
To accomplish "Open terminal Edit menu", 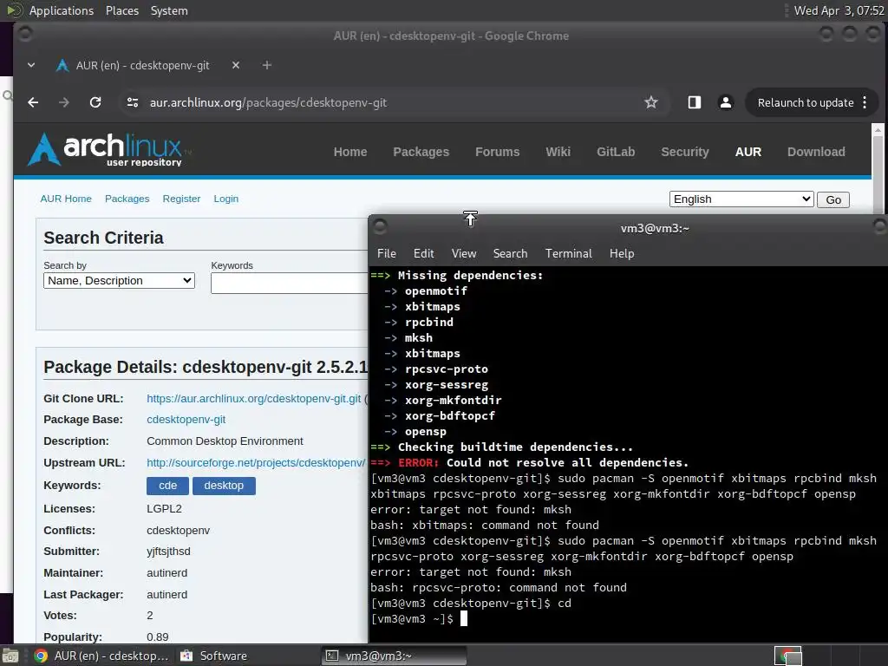I will (423, 254).
